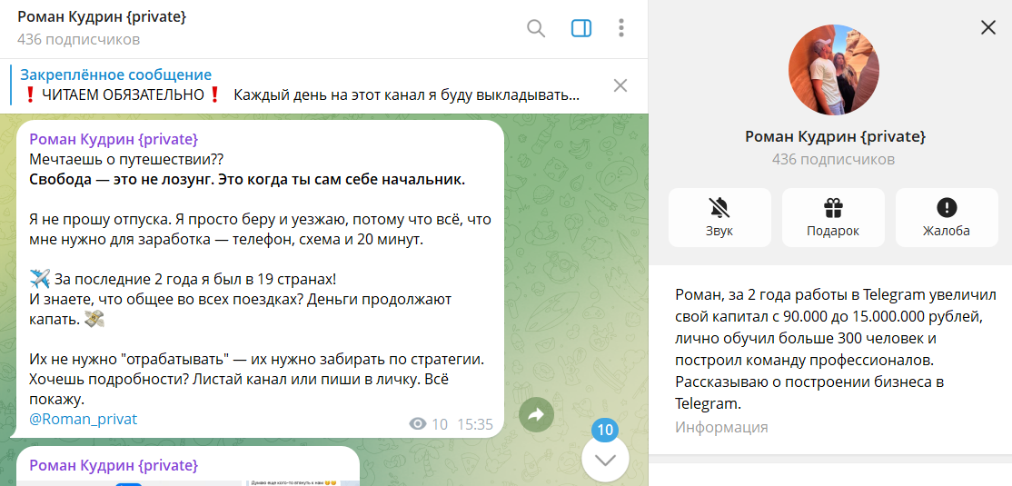The height and width of the screenshot is (486, 1012).
Task: Open the @Roman_privat mention link
Action: tap(84, 419)
